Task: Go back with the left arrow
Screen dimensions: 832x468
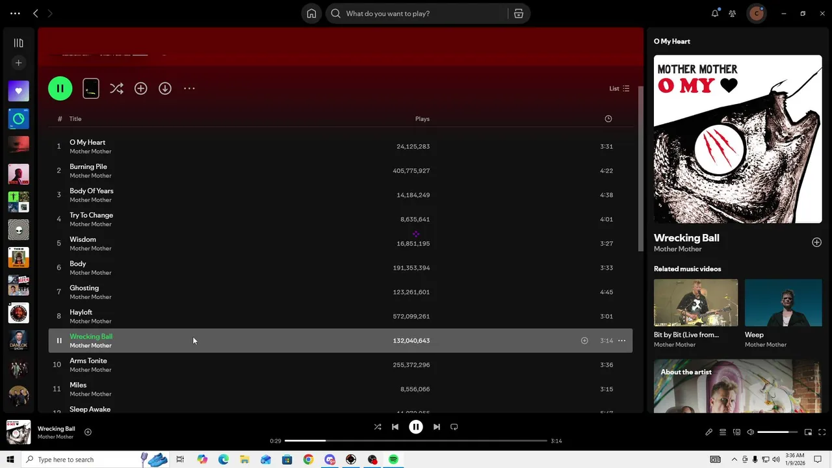Action: pos(36,13)
